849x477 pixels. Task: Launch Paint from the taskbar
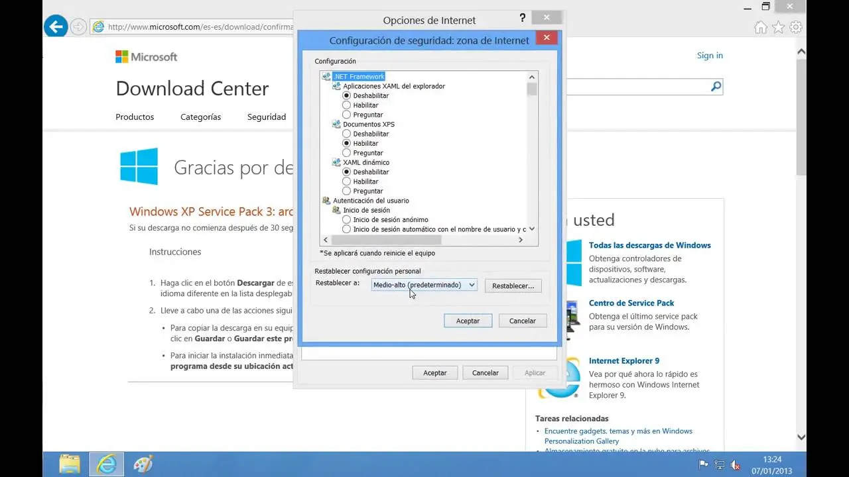point(143,464)
